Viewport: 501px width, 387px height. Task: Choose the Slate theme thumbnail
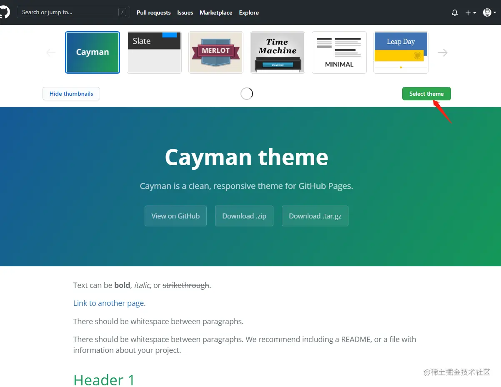(154, 52)
